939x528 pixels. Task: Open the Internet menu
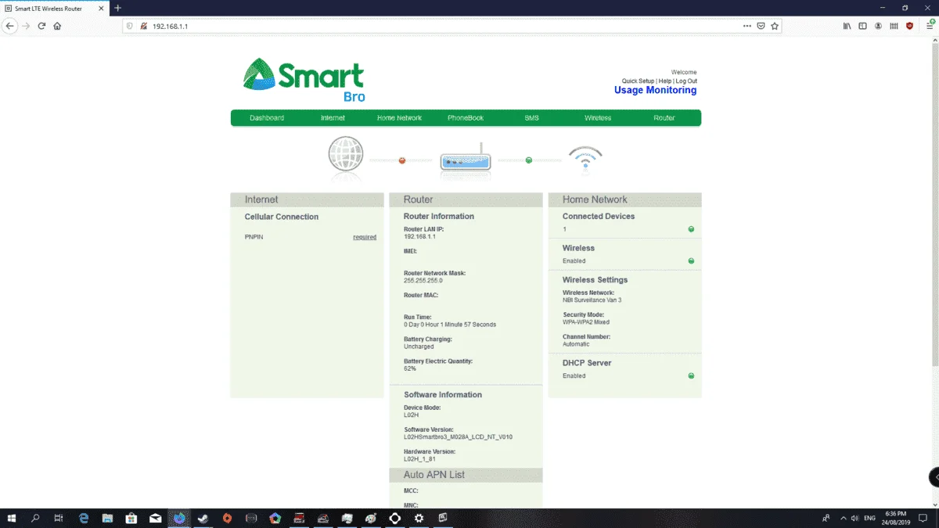click(333, 118)
